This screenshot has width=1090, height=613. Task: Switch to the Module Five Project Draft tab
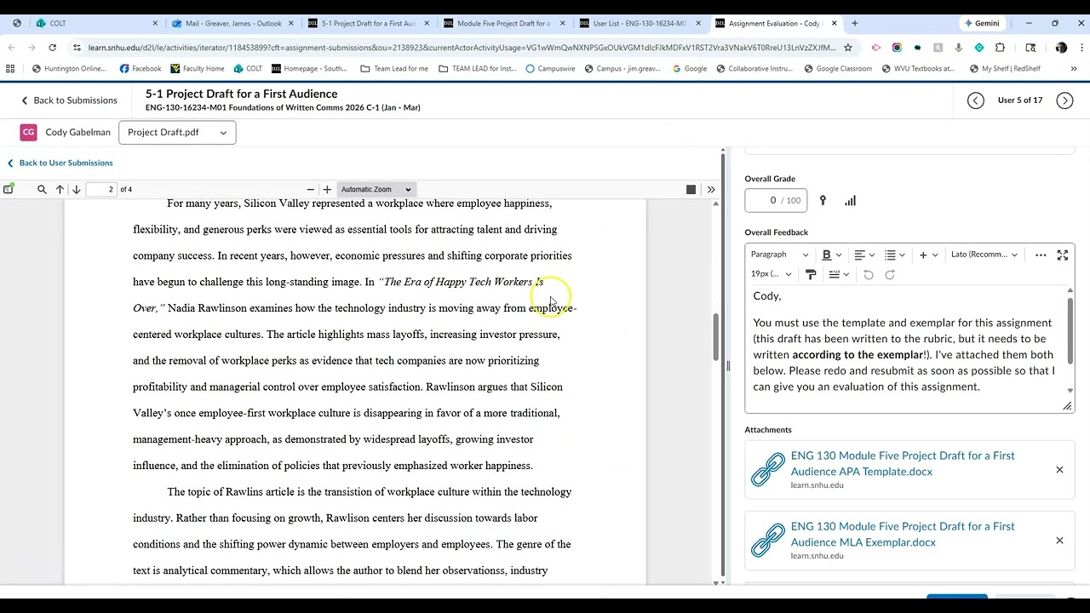click(503, 23)
